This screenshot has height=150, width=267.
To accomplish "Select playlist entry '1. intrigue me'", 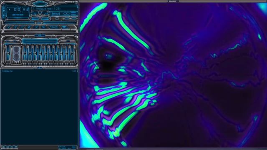I will click(39, 71).
